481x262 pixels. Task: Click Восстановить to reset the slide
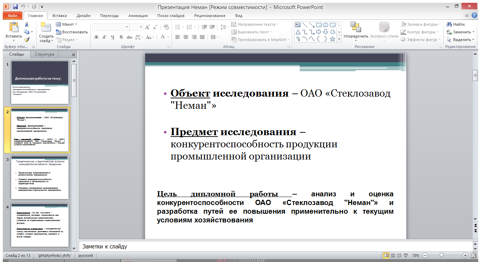point(72,32)
